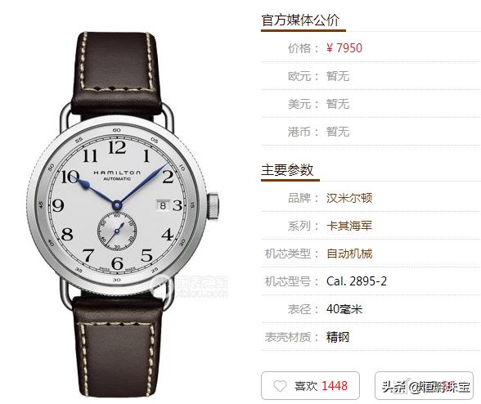Click the 港币 暂无 price row
The width and height of the screenshot is (481, 404).
371,132
